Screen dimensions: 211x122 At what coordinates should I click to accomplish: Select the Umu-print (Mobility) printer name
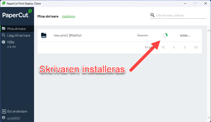click(68, 35)
